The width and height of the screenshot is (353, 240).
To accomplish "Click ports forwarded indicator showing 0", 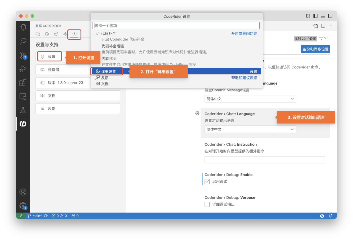I will click(75, 216).
